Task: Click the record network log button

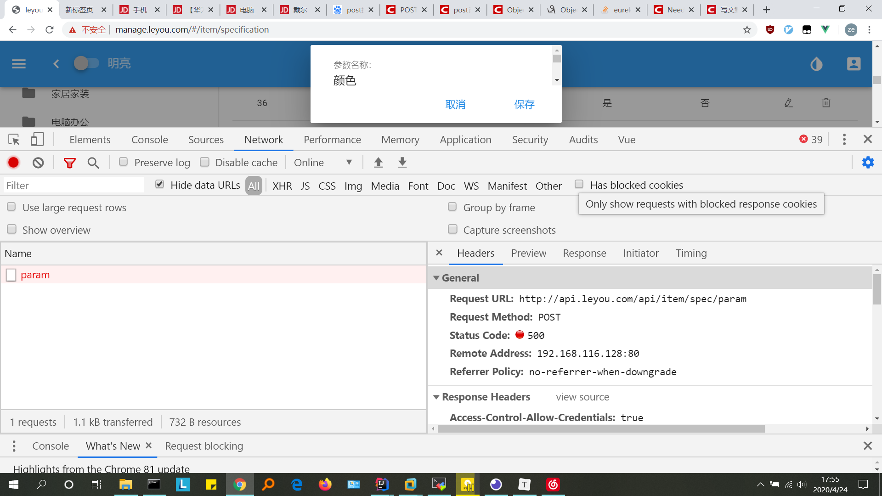Action: [x=13, y=163]
